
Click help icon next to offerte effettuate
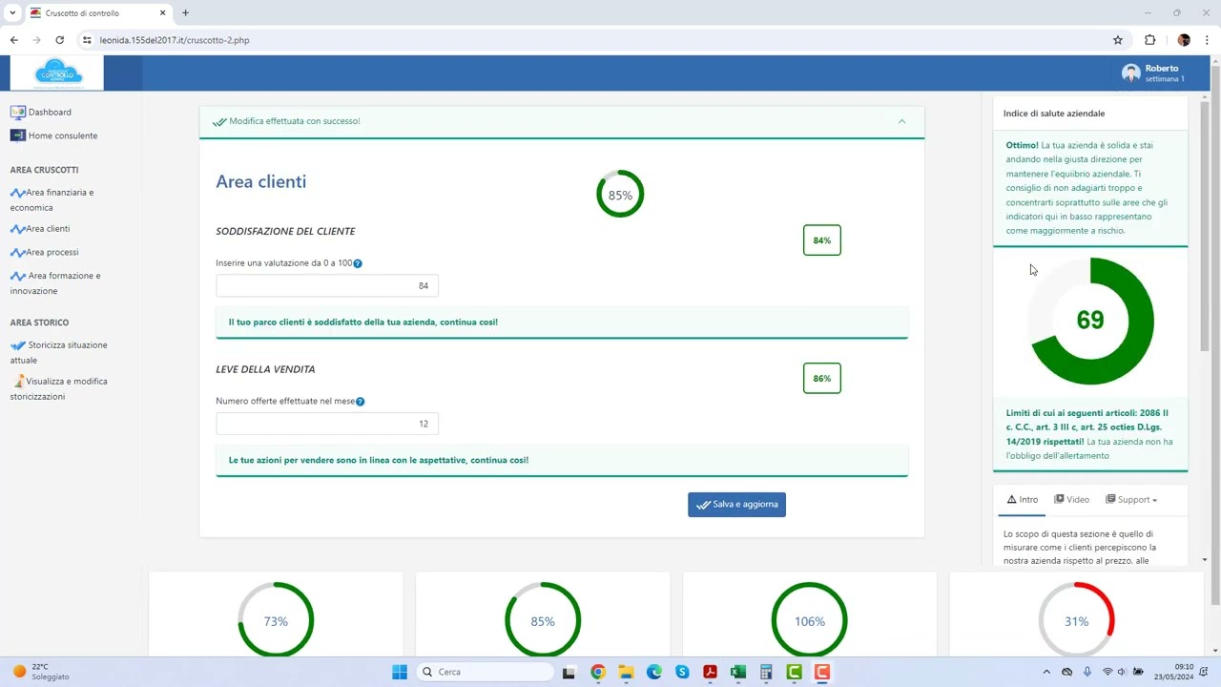[360, 402]
